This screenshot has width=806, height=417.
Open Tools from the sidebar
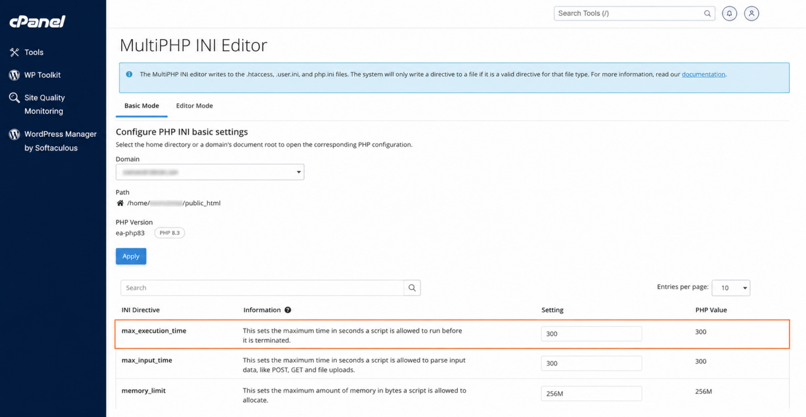[34, 52]
